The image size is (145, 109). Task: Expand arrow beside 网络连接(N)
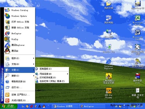68,74
